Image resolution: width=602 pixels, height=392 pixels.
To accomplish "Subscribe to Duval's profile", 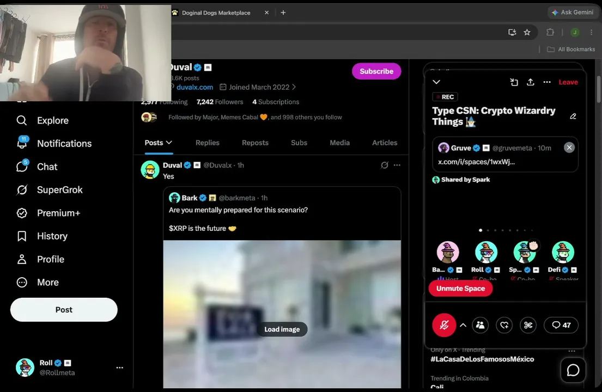I will (x=376, y=71).
